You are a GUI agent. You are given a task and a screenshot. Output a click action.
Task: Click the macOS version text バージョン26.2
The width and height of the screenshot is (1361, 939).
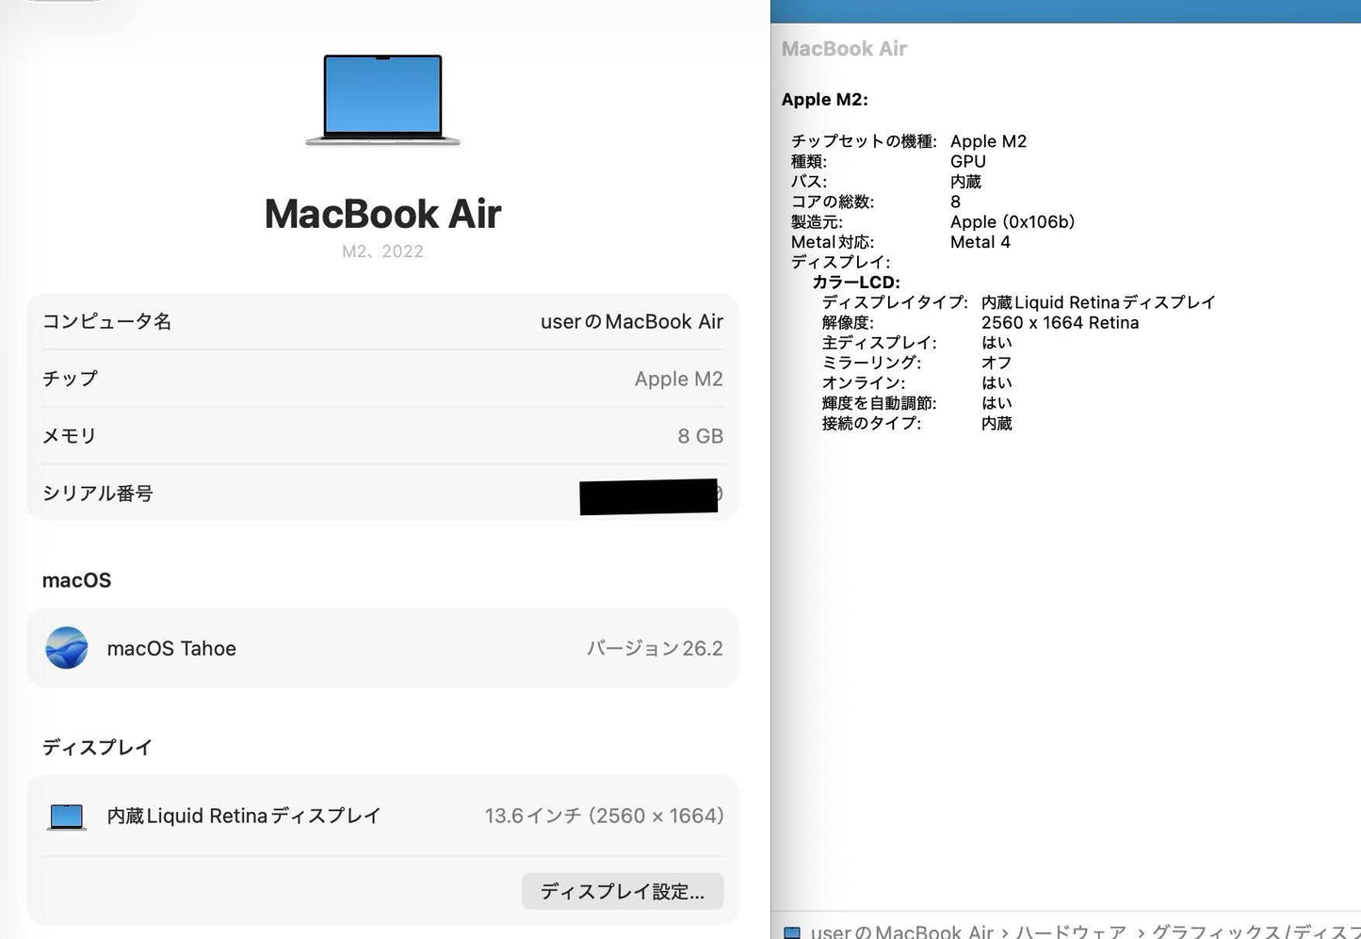[x=656, y=648]
